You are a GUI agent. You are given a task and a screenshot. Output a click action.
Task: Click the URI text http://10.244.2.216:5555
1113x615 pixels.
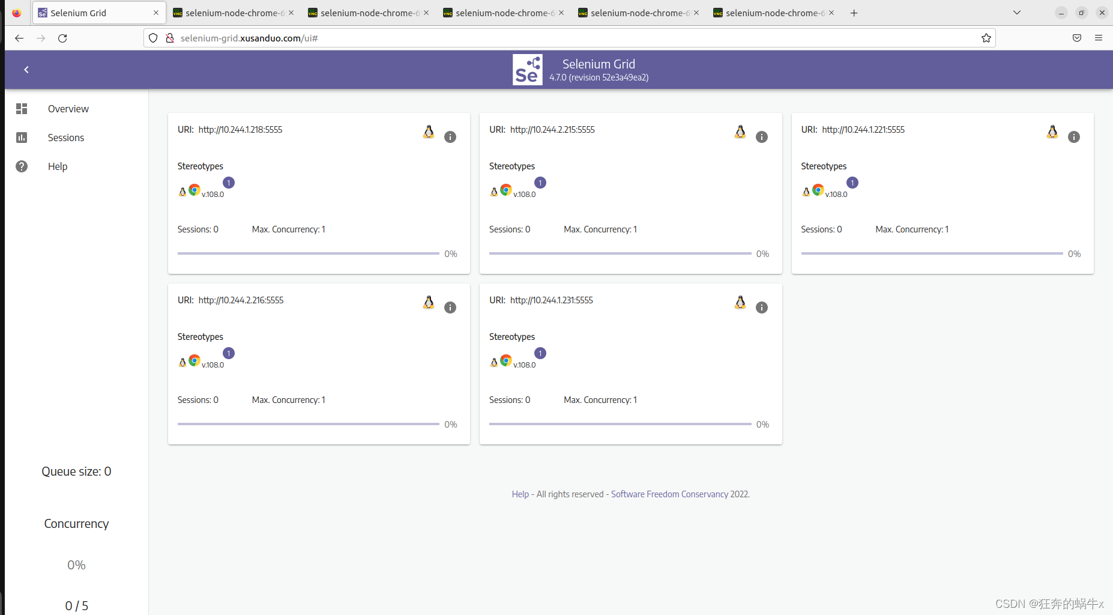point(241,300)
